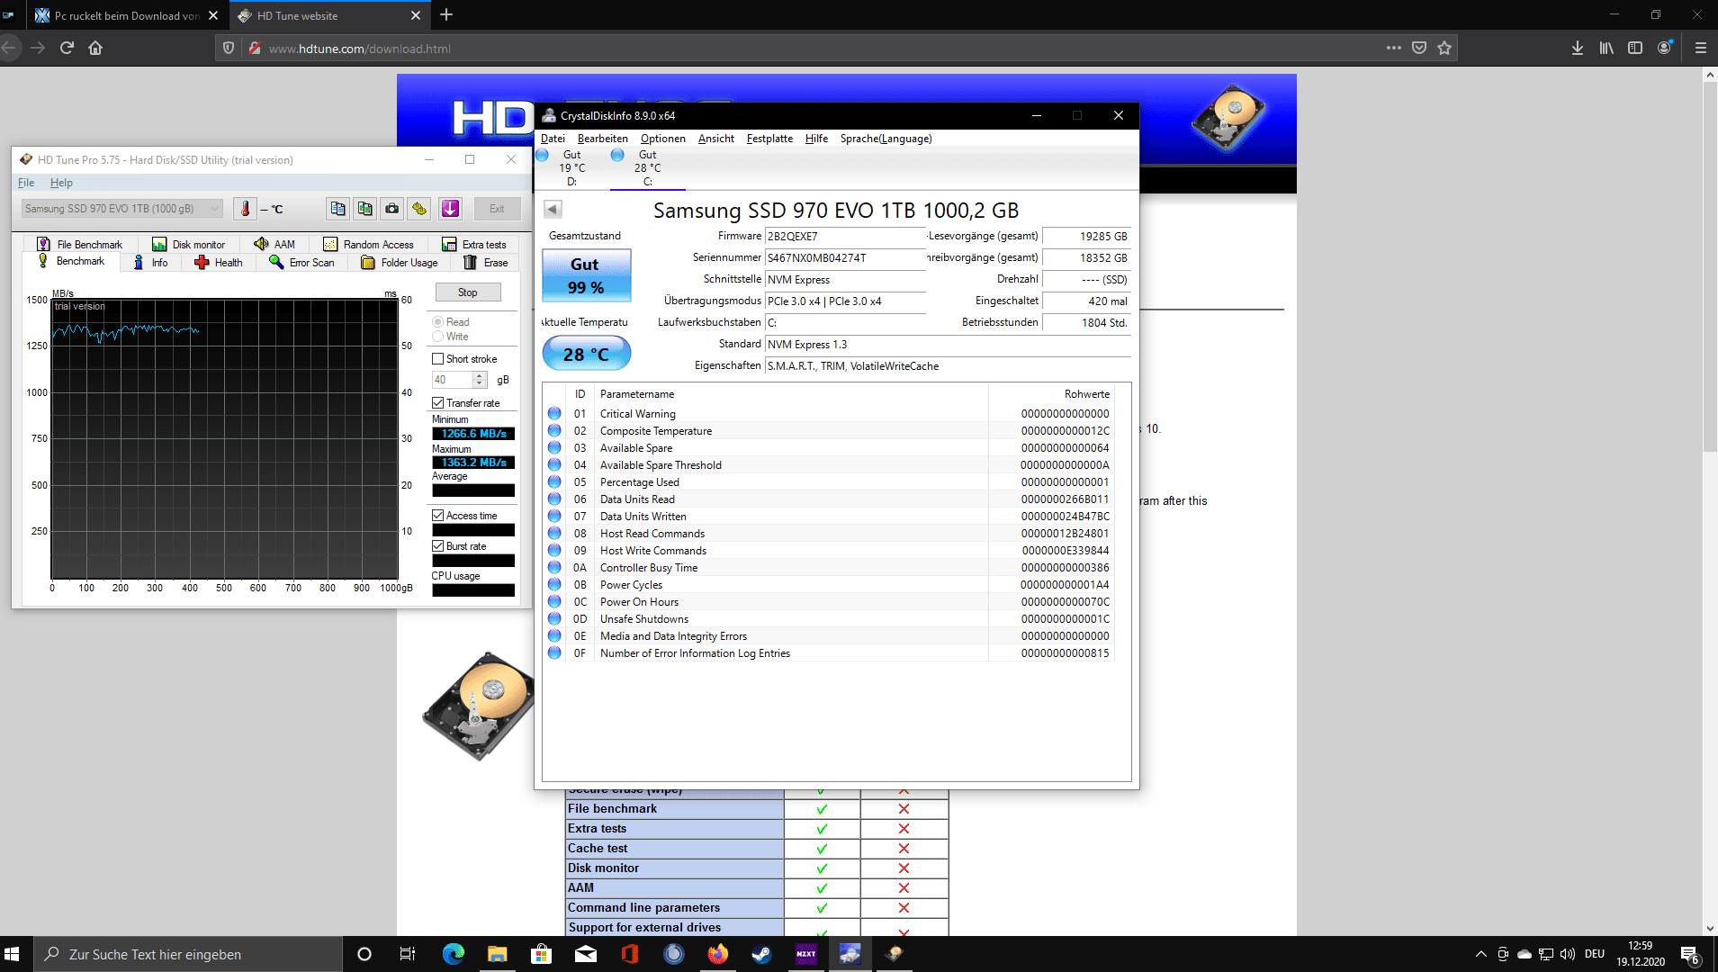Open the Windows Start menu
This screenshot has height=972, width=1718.
(13, 954)
